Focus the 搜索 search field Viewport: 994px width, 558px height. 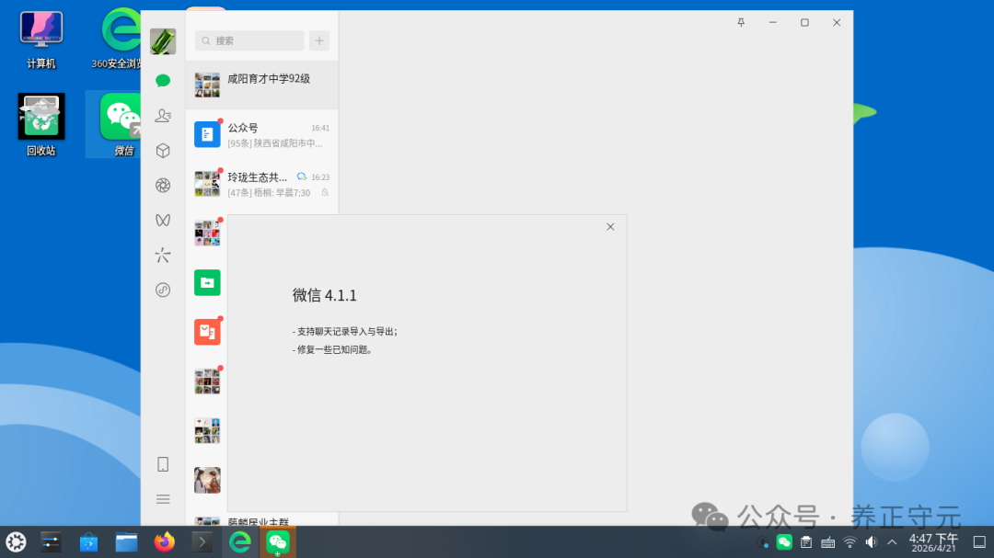[249, 40]
